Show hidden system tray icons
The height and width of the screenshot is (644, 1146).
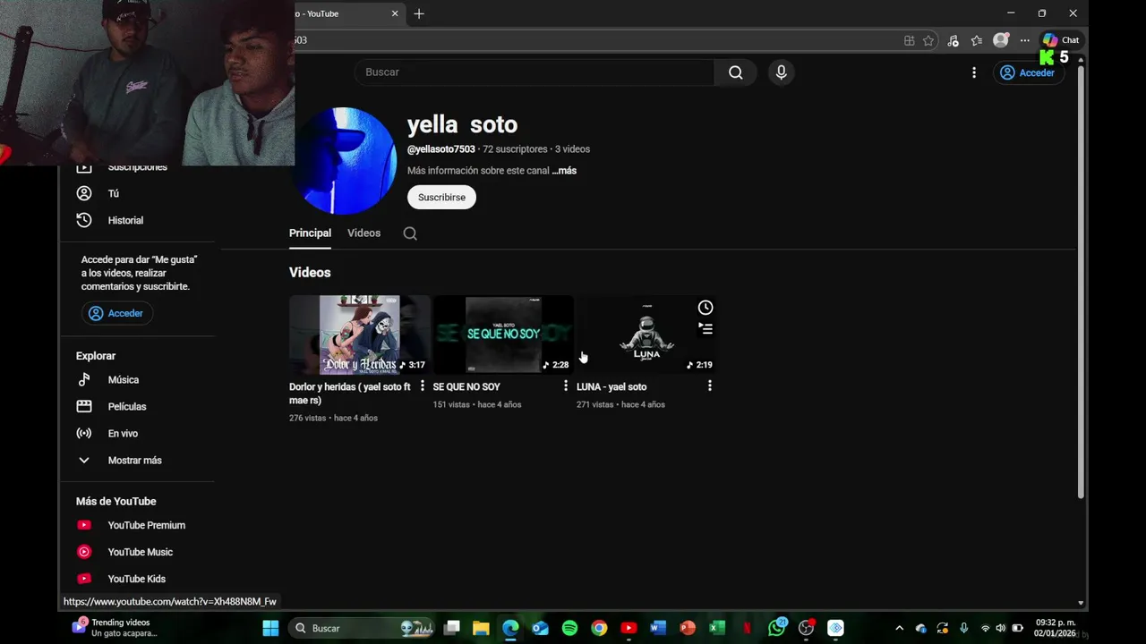click(x=899, y=628)
